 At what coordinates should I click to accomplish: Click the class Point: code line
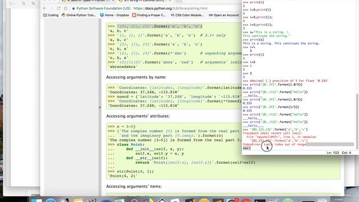[126, 145]
